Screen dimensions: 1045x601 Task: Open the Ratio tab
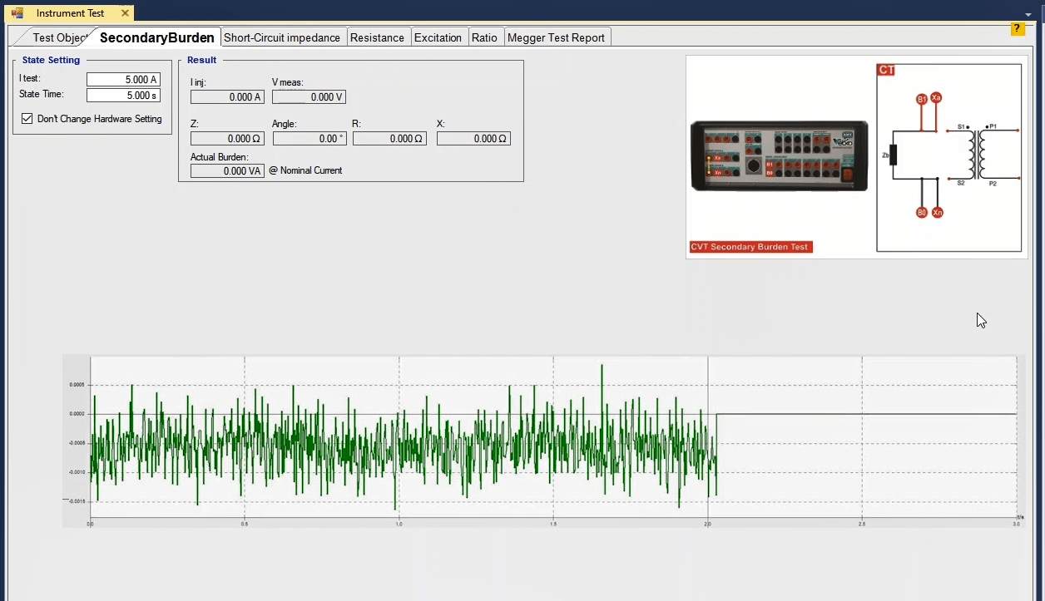pos(484,37)
